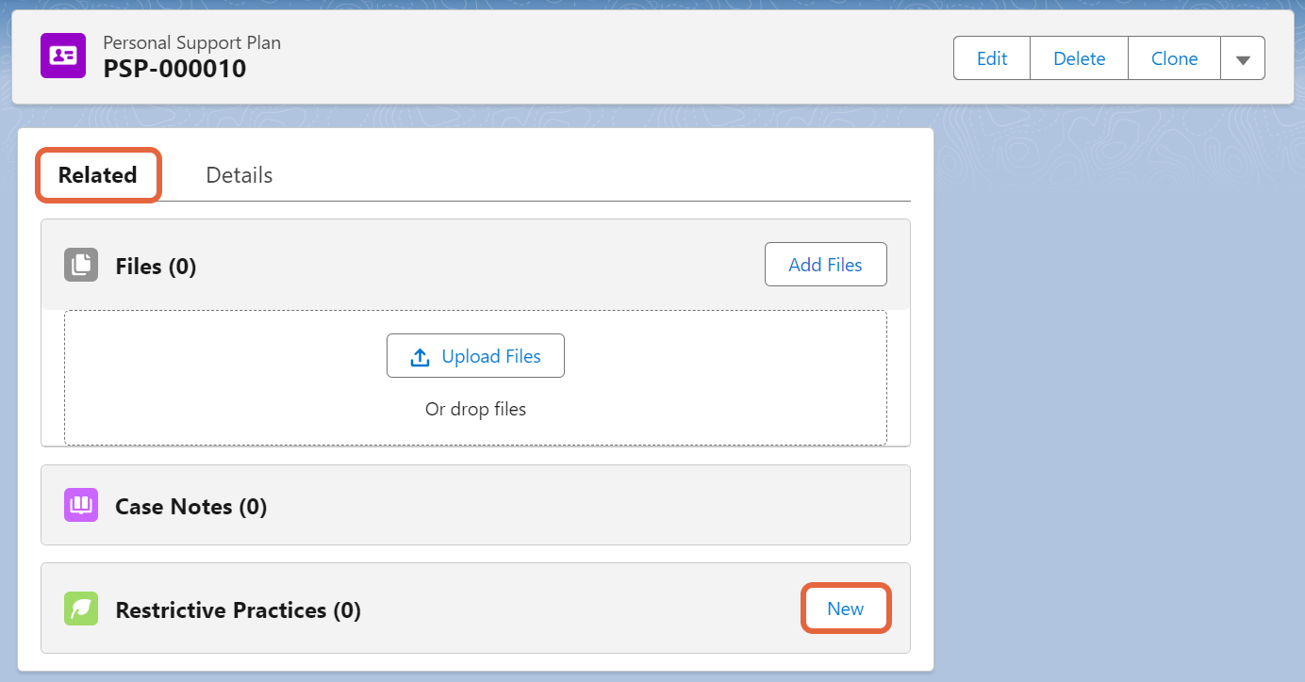Click the Files document icon
This screenshot has height=682, width=1305.
click(x=80, y=265)
